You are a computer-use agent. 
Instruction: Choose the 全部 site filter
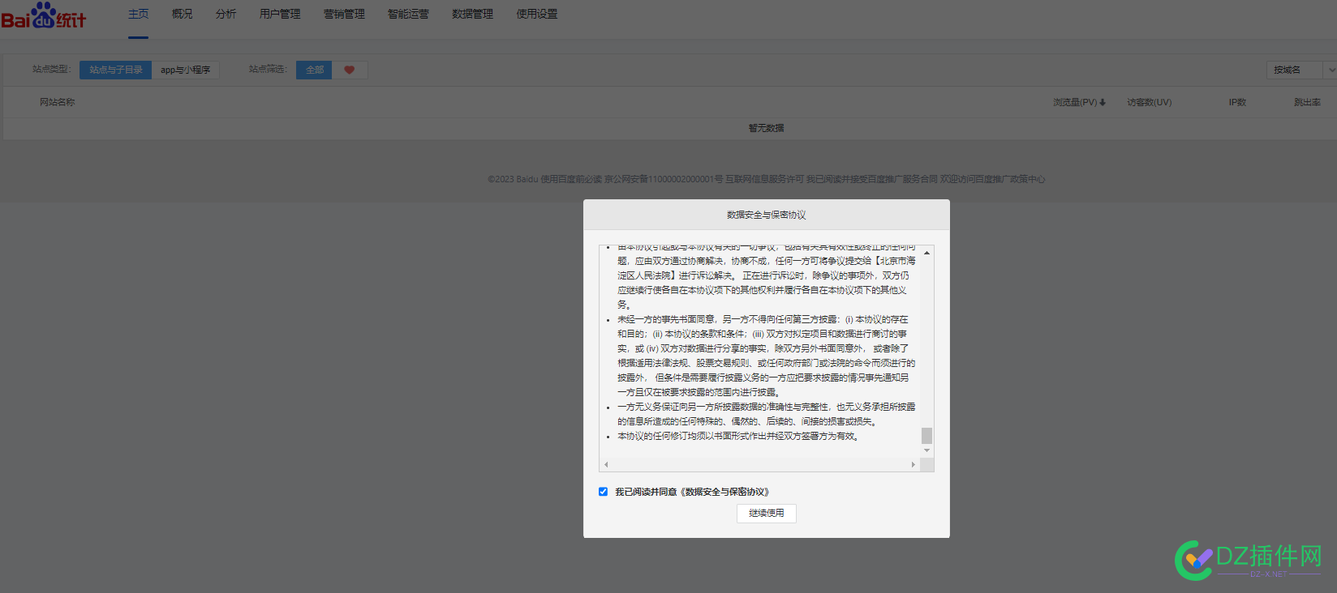tap(315, 70)
